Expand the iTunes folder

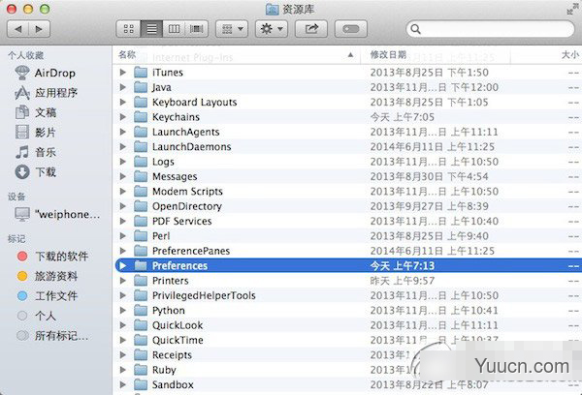point(123,73)
